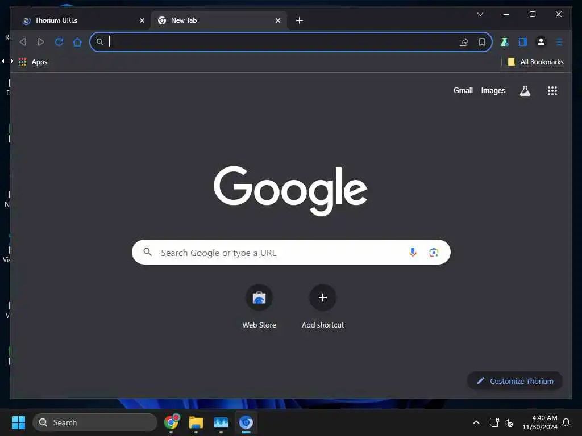
Task: Open Search Labs flask on Google page
Action: click(x=525, y=91)
